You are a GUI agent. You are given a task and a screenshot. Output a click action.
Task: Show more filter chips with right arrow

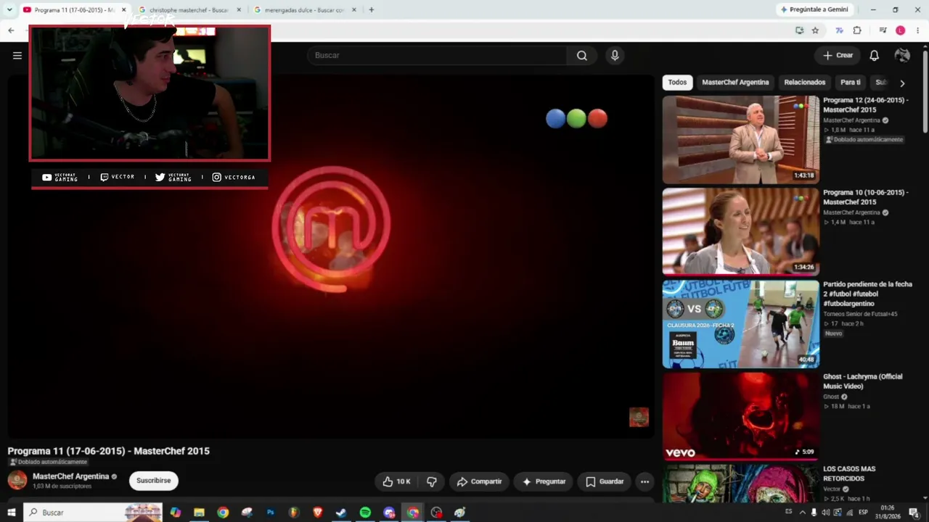coord(902,83)
